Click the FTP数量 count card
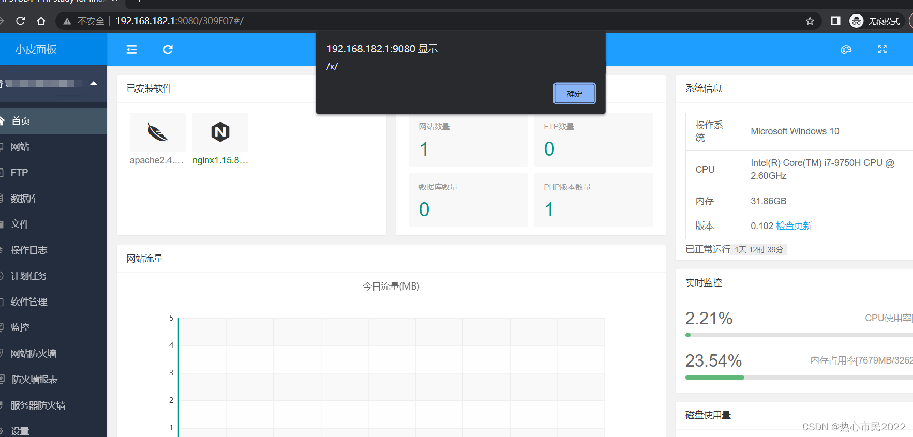This screenshot has width=913, height=437. [x=593, y=140]
